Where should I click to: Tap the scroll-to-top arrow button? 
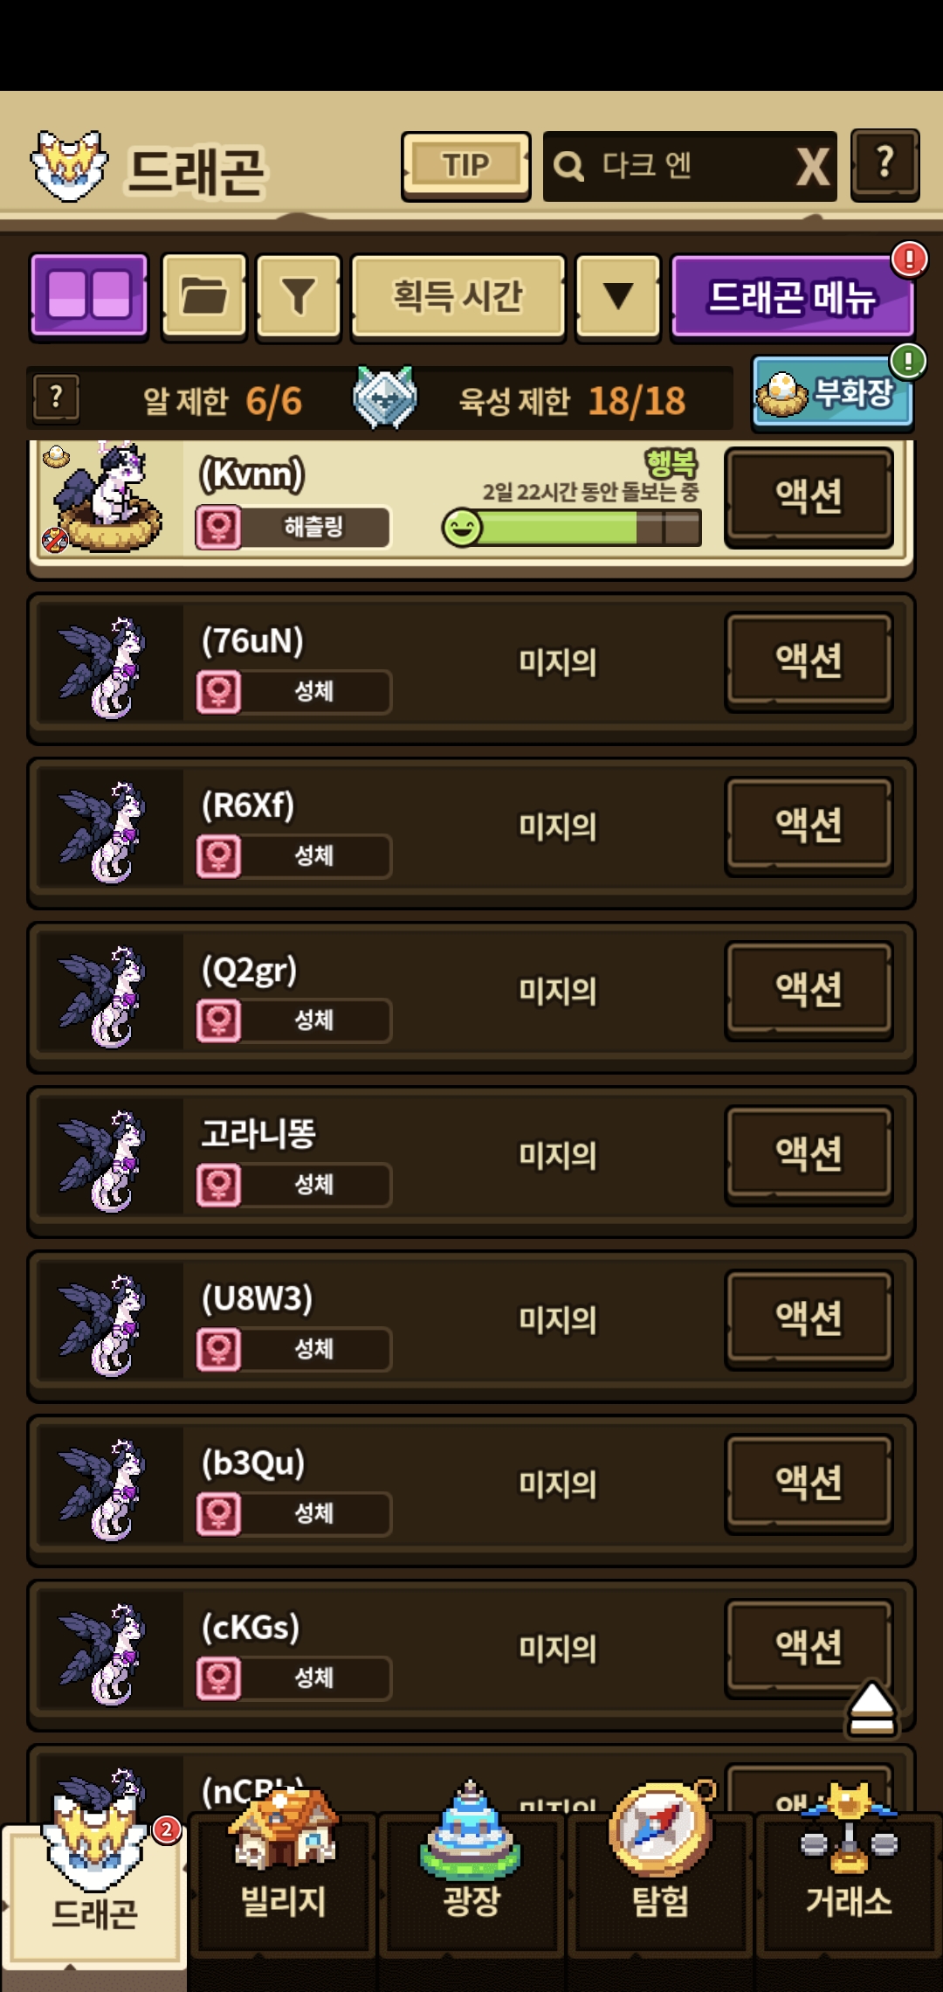[x=871, y=1708]
